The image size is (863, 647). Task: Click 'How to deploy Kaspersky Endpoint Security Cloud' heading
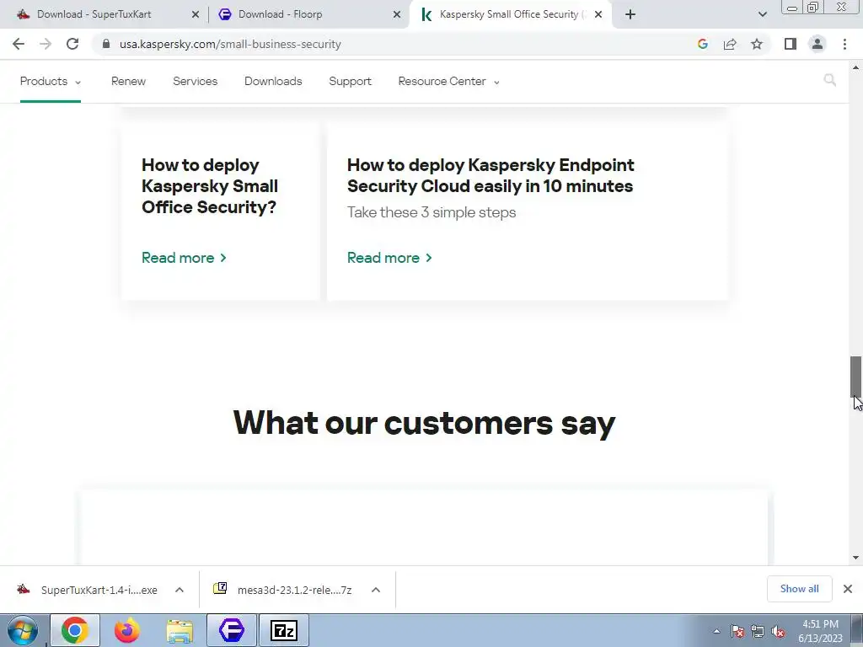(490, 175)
